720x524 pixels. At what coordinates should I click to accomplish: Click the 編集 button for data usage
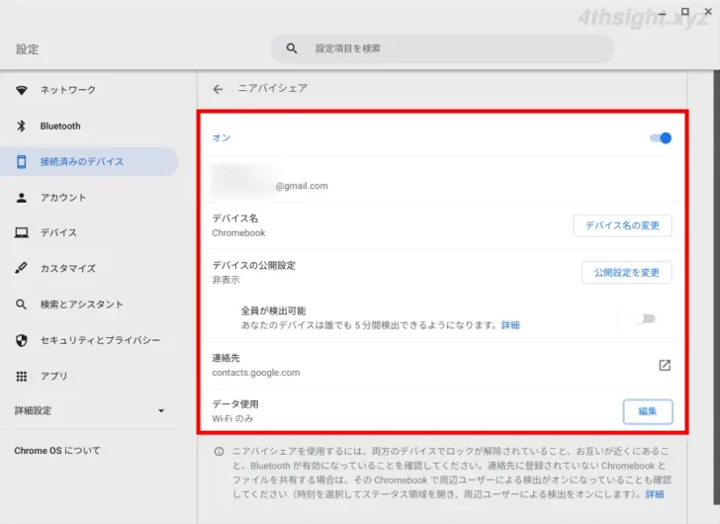(648, 411)
